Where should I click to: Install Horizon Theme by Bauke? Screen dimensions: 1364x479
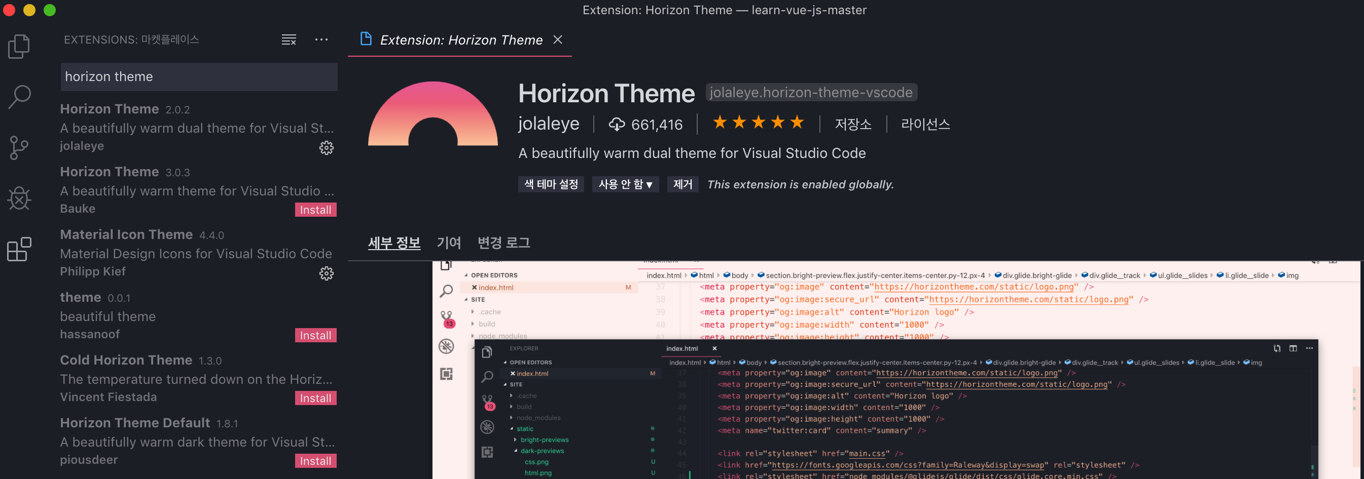(x=315, y=210)
